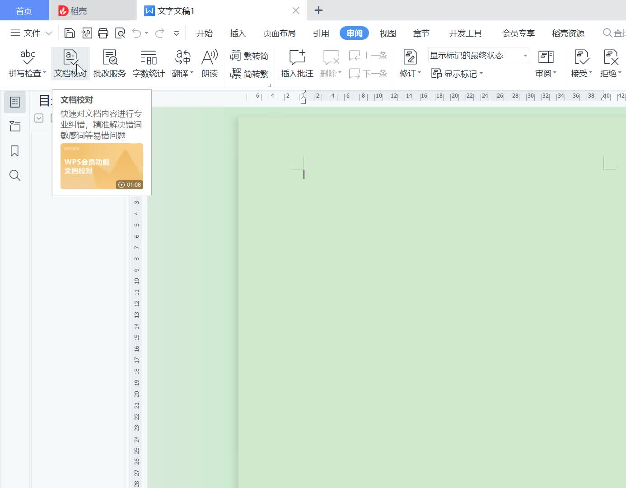626x488 pixels.
Task: Click the Spell Check (拼写检查) icon
Action: point(27,58)
